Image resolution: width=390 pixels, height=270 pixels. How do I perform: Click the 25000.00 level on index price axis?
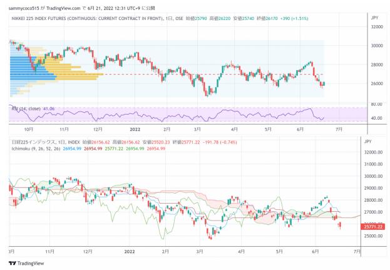(373, 236)
